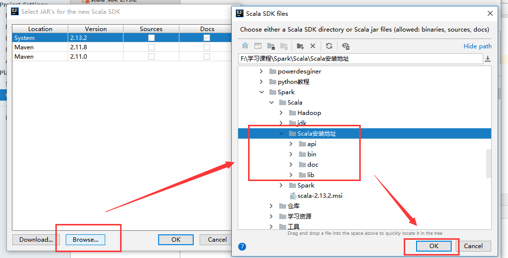
Task: Click the Desktop directory toolbar icon
Action: coord(258,46)
